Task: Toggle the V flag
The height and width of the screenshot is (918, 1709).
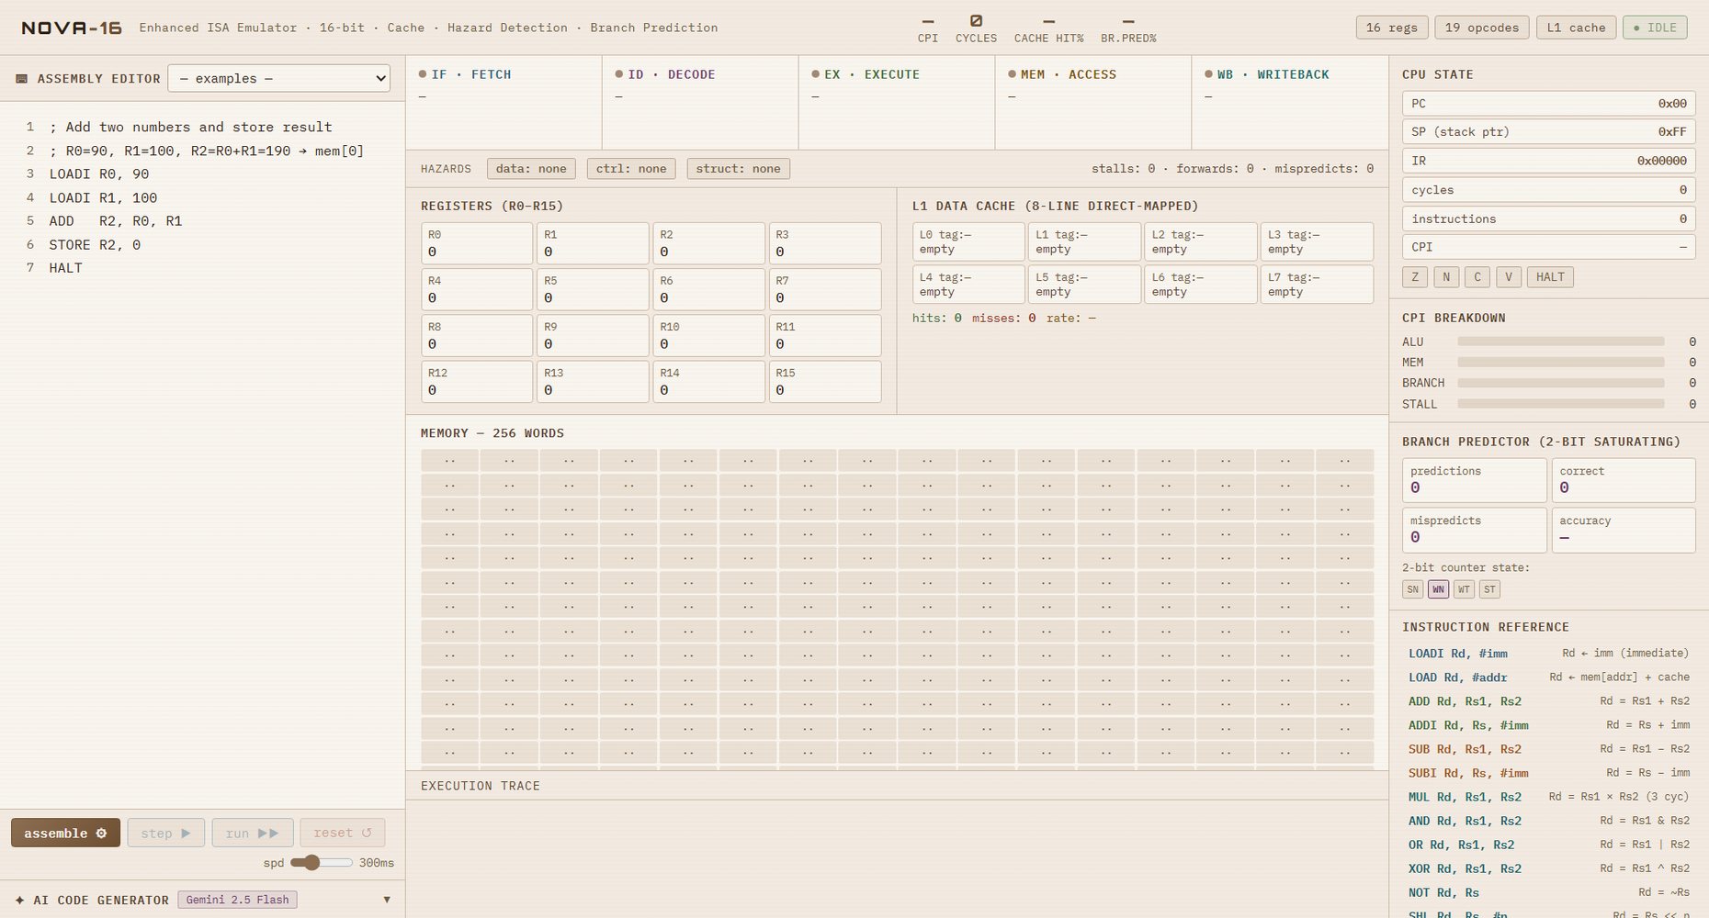Action: tap(1509, 277)
